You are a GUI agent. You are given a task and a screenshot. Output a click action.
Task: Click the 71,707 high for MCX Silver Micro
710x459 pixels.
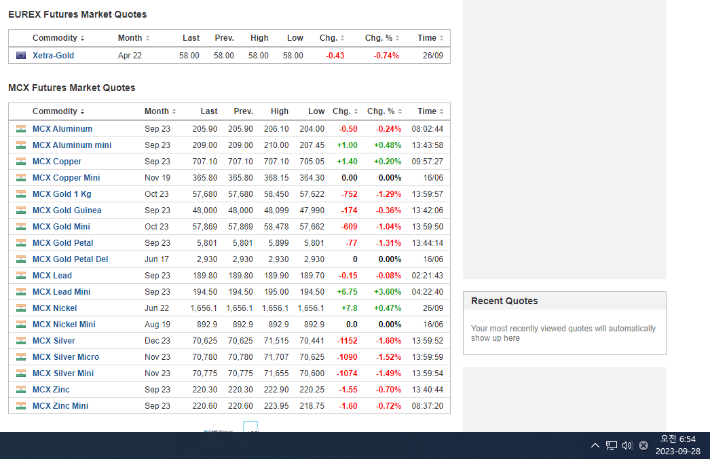(x=276, y=357)
